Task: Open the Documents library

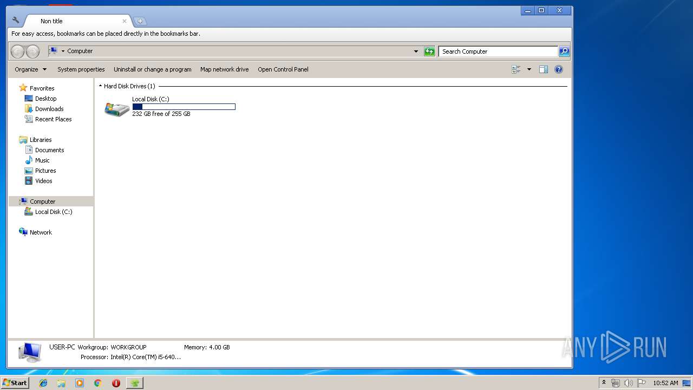Action: pyautogui.click(x=49, y=150)
